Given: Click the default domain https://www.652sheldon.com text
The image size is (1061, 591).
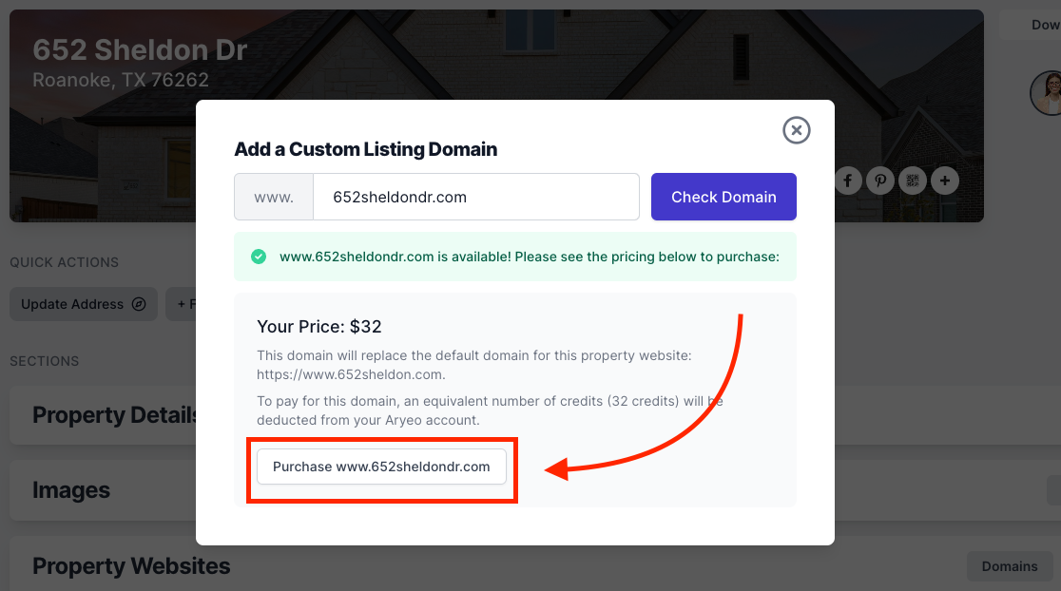Looking at the screenshot, I should point(351,374).
